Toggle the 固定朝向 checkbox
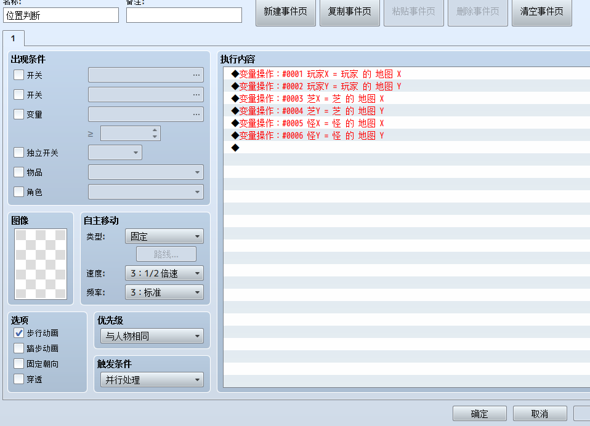Viewport: 590px width, 426px height. [19, 364]
